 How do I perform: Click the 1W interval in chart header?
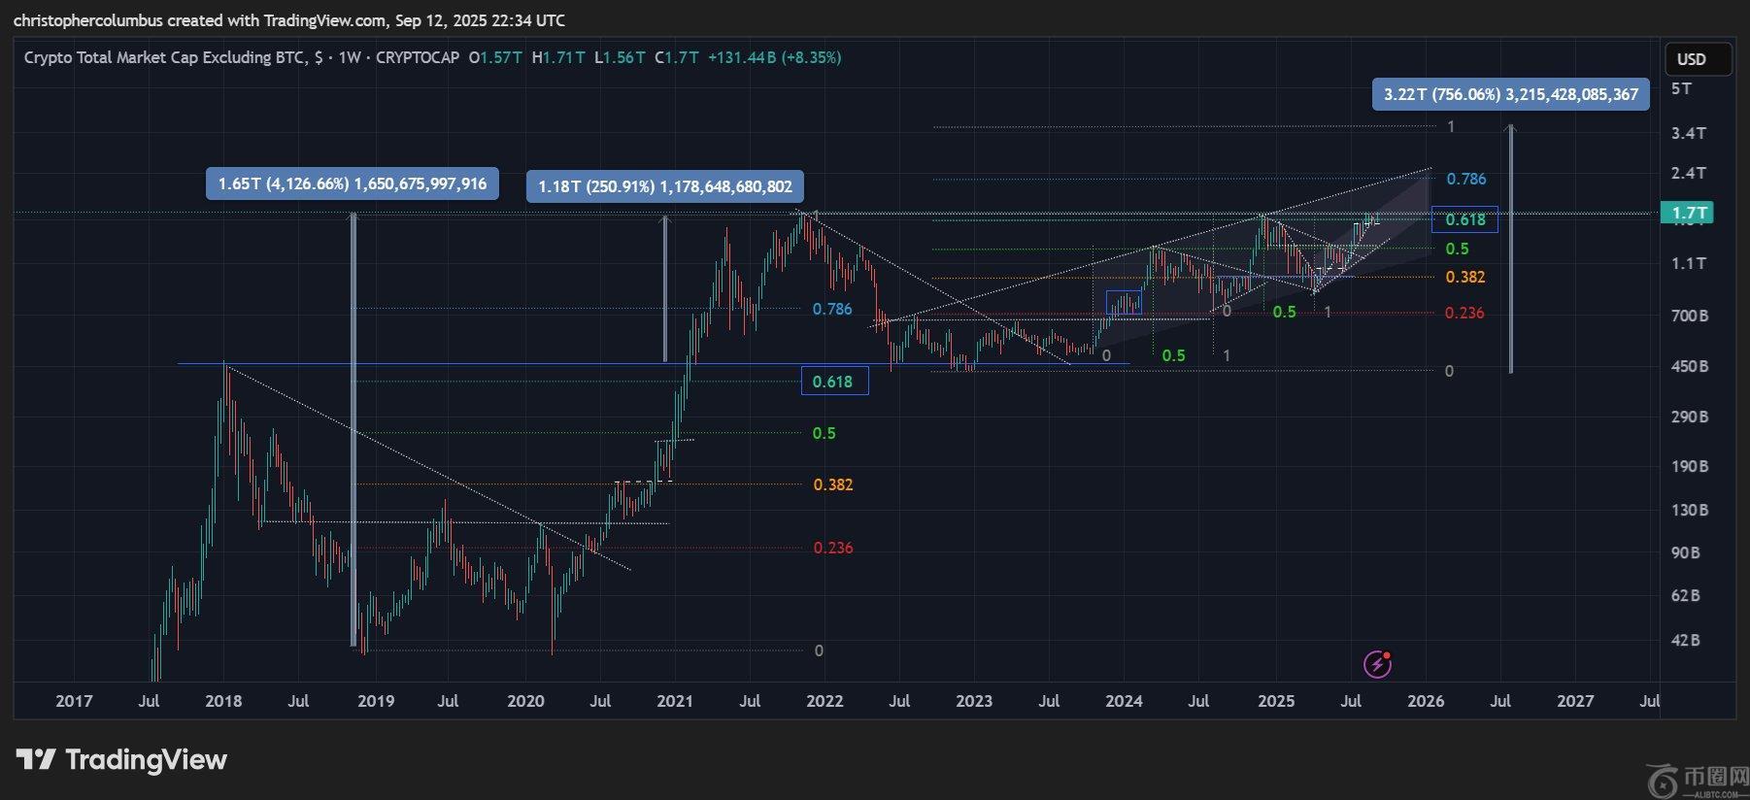[x=350, y=57]
